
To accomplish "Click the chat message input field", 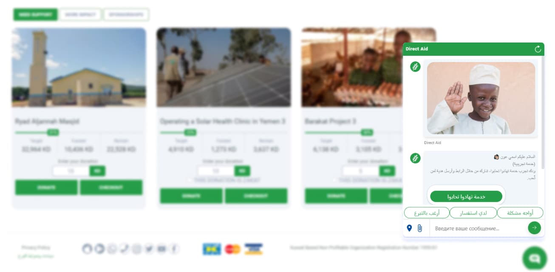I will [478, 228].
